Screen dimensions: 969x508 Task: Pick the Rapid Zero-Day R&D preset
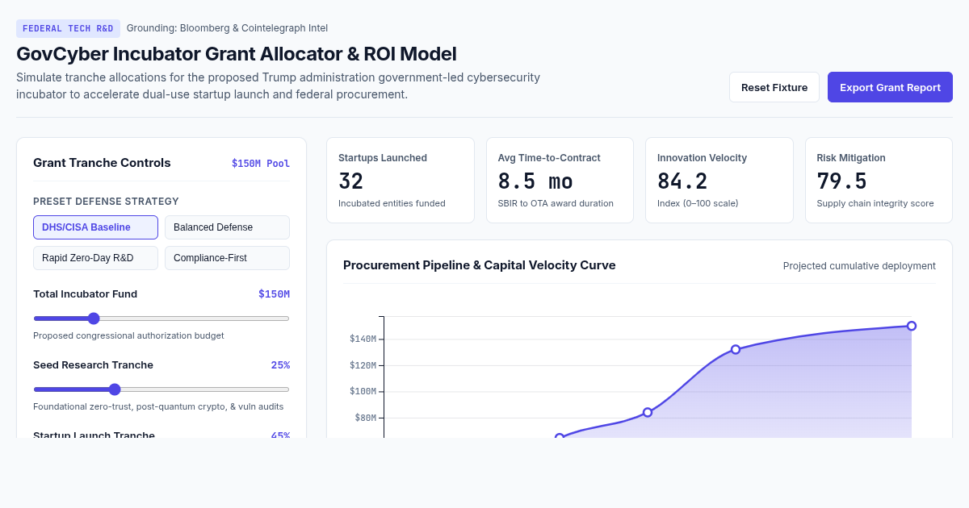95,258
